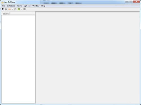
Task: Open the File menu
Action: [x=4, y=6]
